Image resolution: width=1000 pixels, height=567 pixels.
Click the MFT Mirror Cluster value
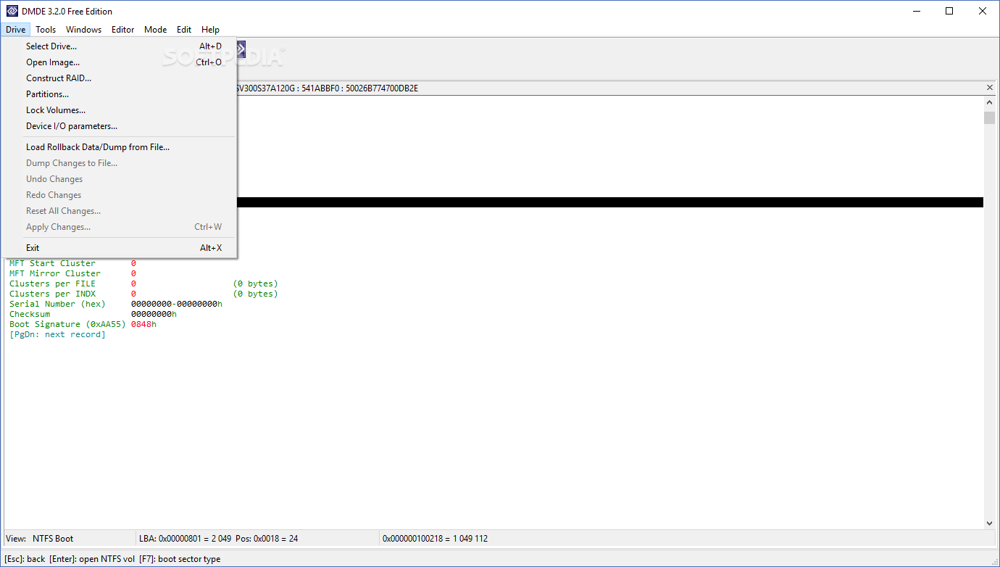pyautogui.click(x=133, y=273)
